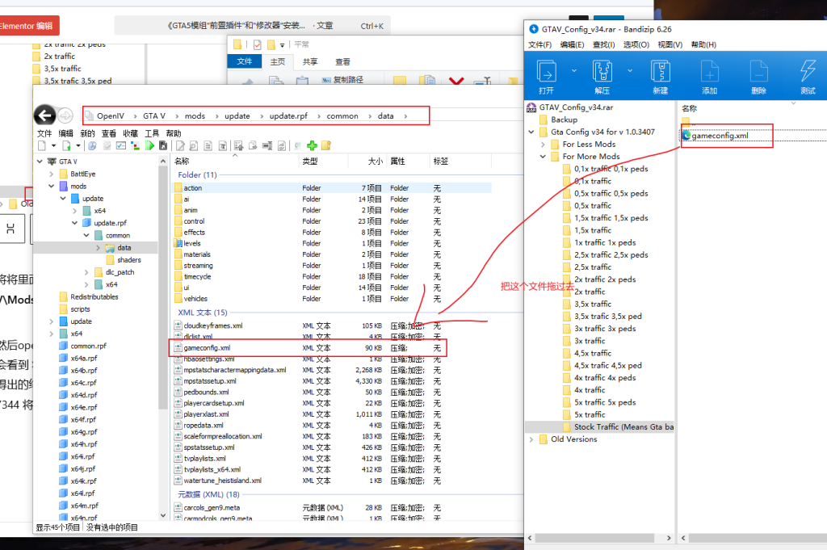This screenshot has height=550, width=827.
Task: Select '5x traffic 5x peds' folder in Bandizip tree
Action: coord(605,402)
